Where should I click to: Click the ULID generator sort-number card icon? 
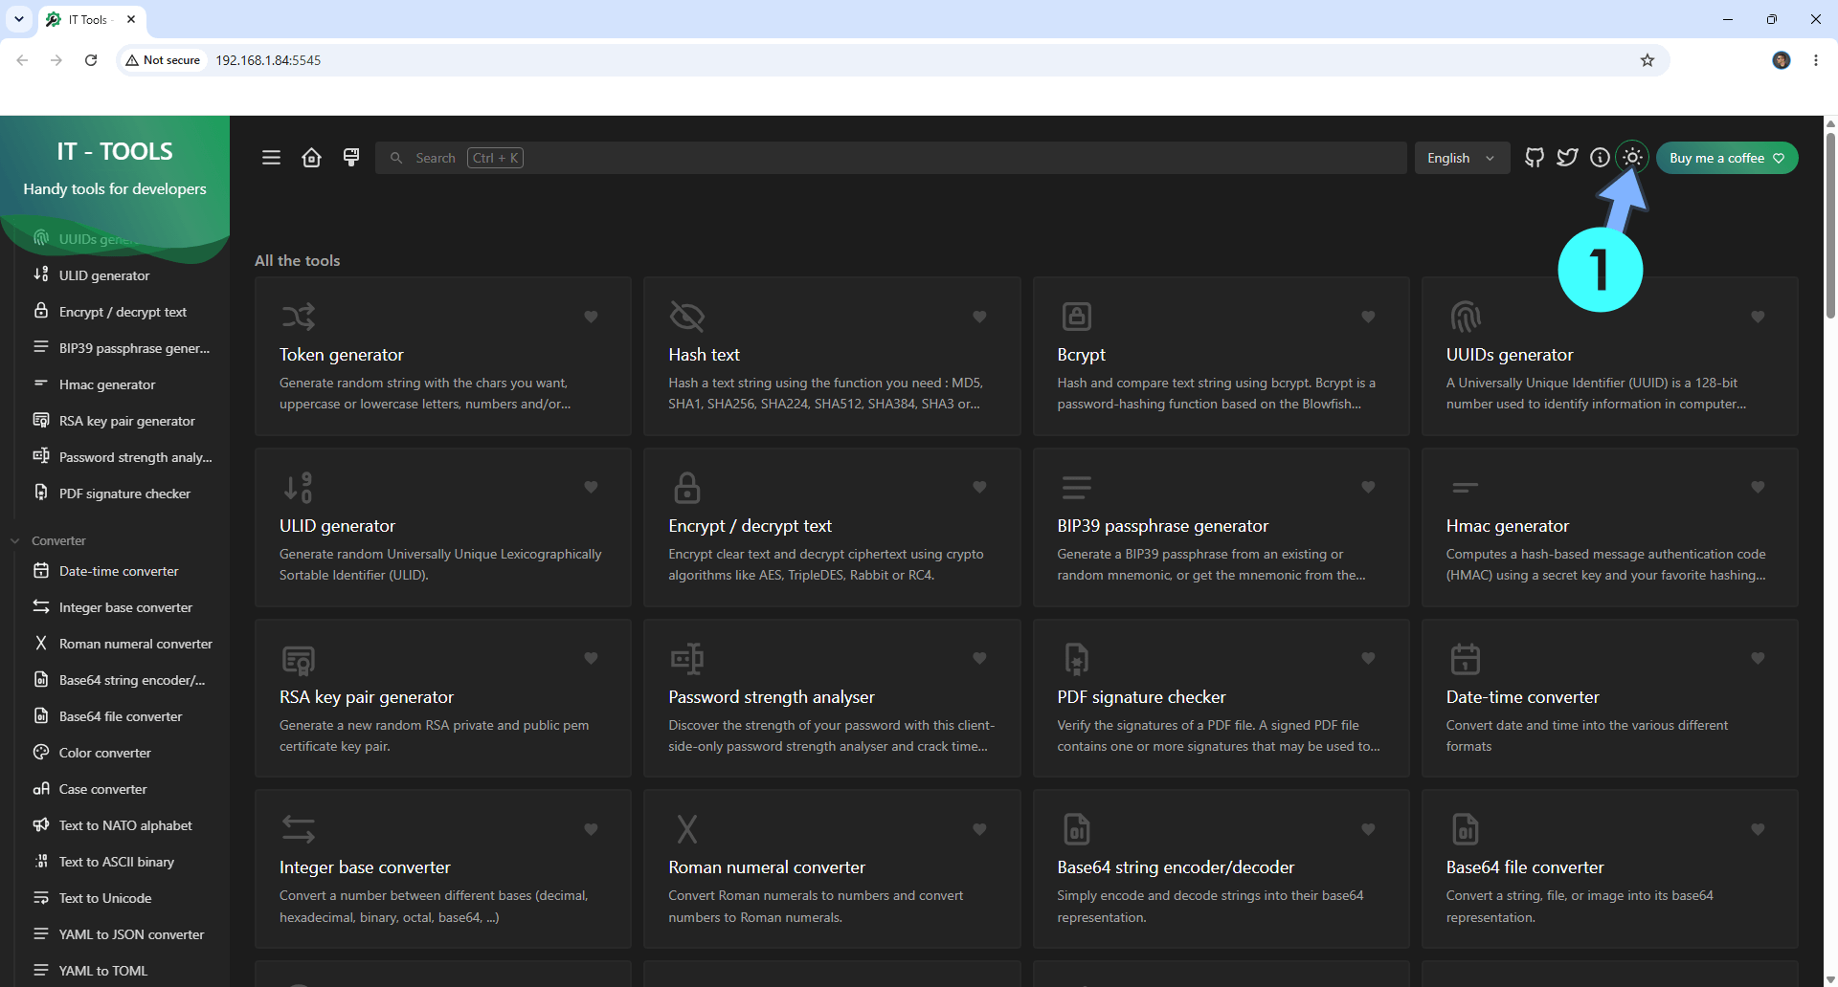298,487
